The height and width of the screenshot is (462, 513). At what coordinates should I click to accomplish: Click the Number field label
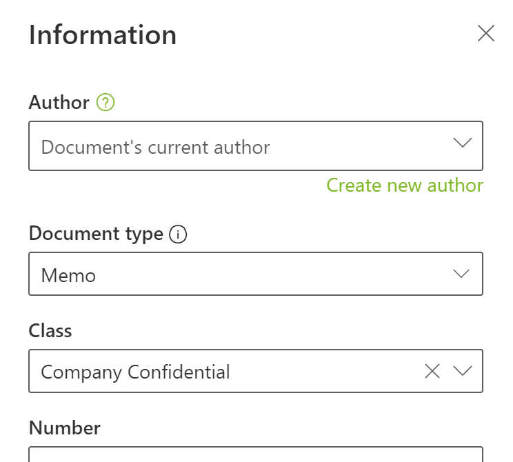coord(65,428)
